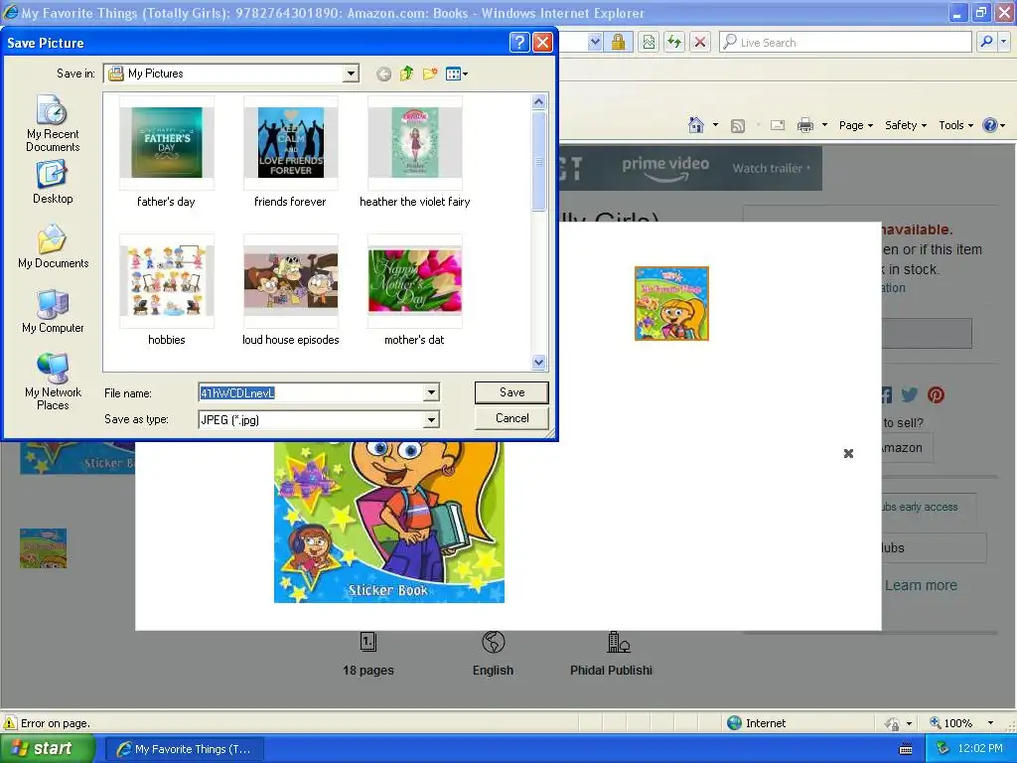The image size is (1017, 763).
Task: Go up one folder level
Action: coord(406,74)
